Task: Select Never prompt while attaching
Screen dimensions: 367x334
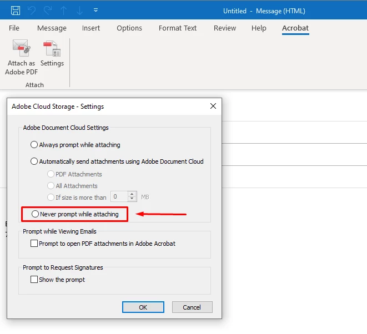Action: [75, 214]
